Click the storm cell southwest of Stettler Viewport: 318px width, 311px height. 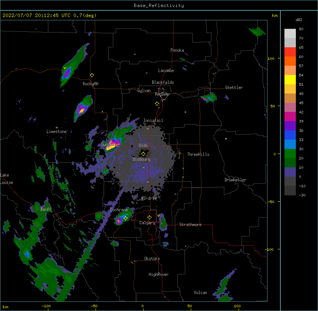click(208, 98)
